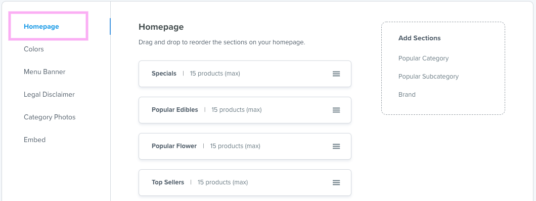Click the Specials row drag handle icon
Screen dimensions: 536x201
[336, 74]
